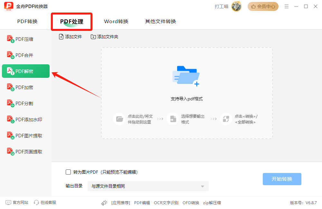Go to 其他文件转换 tab
The width and height of the screenshot is (322, 209).
point(160,22)
